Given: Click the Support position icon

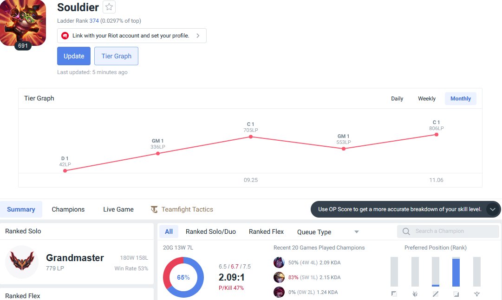Looking at the screenshot, I should (x=477, y=294).
